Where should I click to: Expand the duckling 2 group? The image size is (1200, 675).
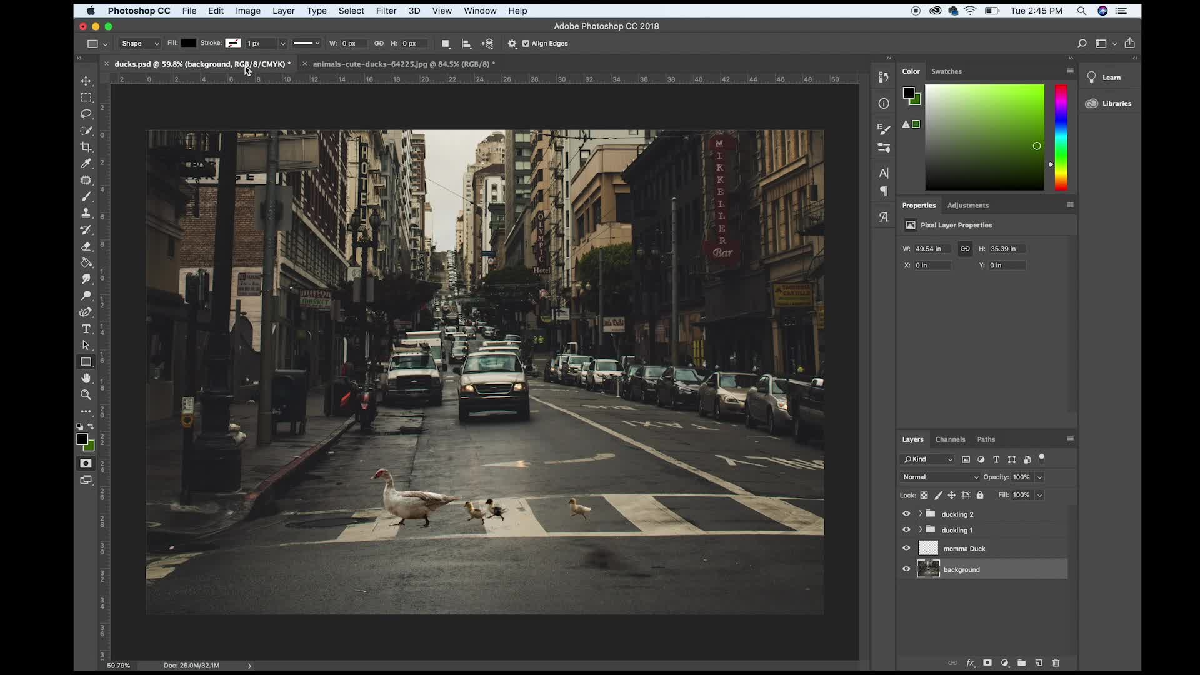920,514
